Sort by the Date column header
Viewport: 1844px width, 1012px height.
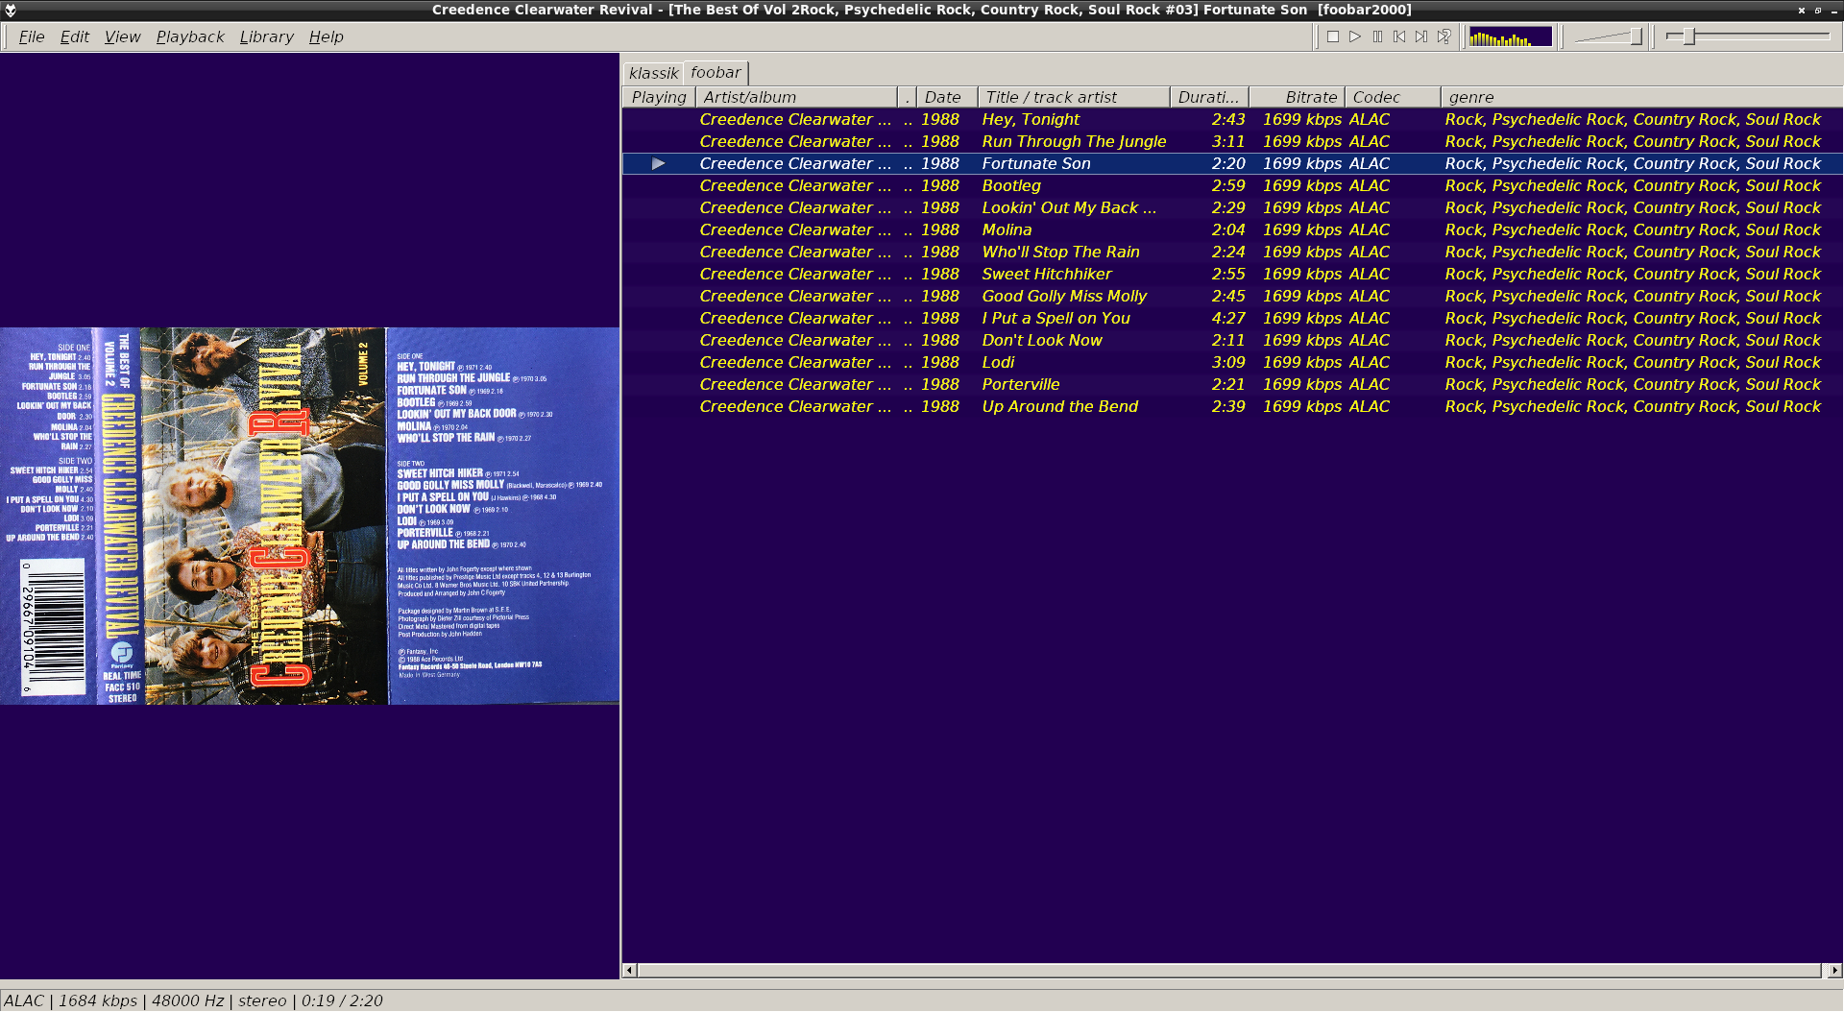click(947, 97)
